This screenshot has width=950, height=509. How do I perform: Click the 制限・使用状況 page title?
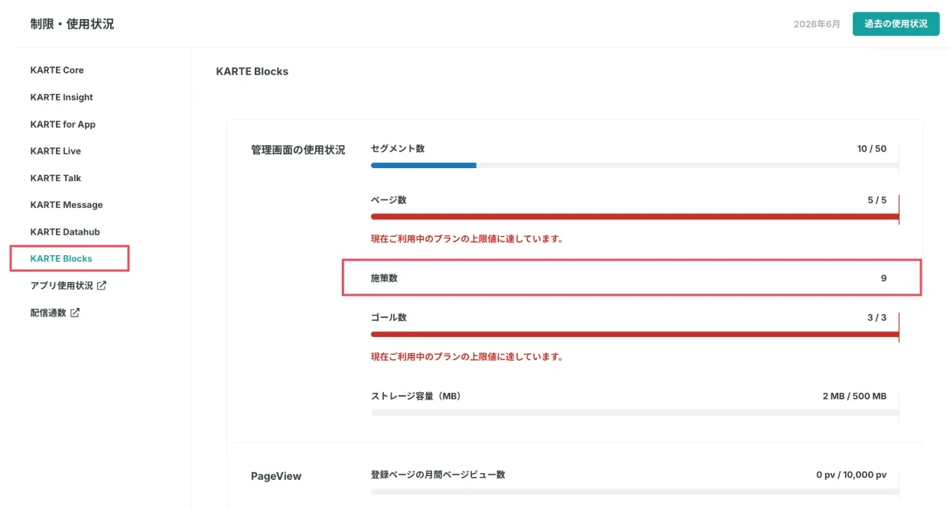(72, 24)
